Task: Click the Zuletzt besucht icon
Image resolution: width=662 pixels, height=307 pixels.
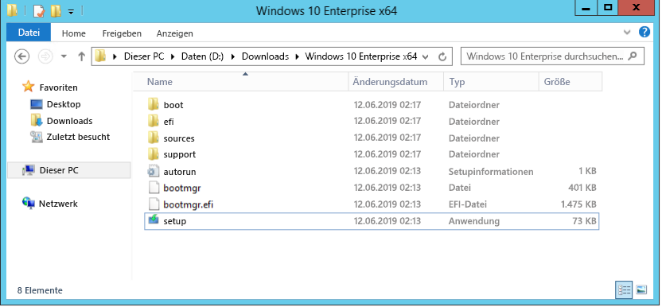Action: 37,137
